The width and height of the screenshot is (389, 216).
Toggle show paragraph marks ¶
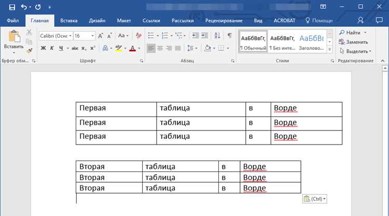(x=230, y=36)
